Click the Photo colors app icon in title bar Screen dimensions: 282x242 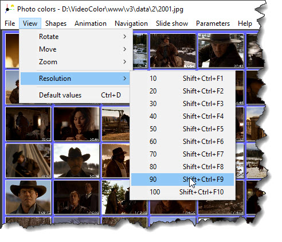(10, 9)
